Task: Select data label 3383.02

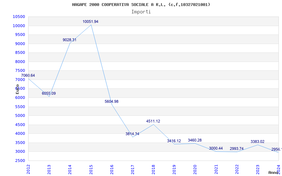Action: 258,142
